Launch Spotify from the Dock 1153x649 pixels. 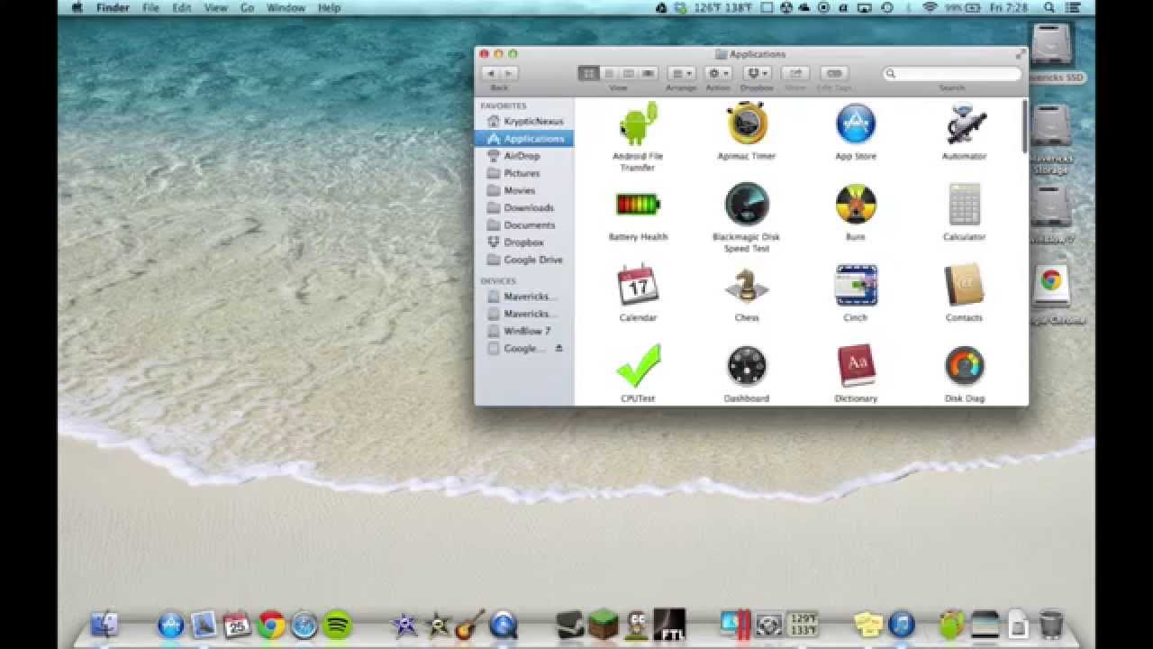[x=337, y=624]
